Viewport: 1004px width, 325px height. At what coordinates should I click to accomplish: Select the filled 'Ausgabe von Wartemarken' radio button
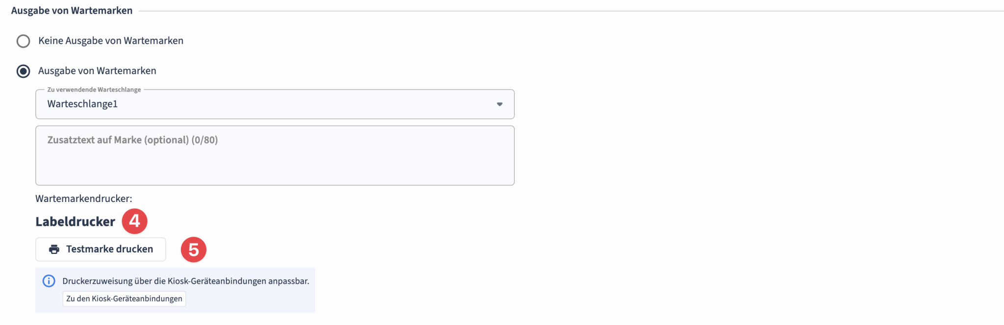click(23, 71)
